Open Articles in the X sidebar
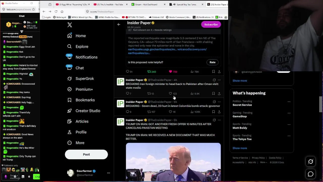The image size is (323, 182). [78, 121]
